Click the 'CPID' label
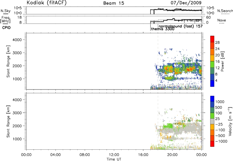This screenshot has width=233, height=161. pyautogui.click(x=6, y=28)
